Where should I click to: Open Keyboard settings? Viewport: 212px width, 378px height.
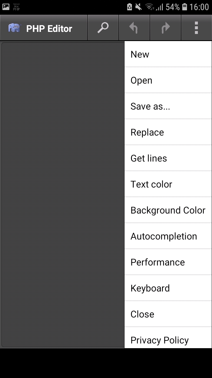tap(168, 288)
